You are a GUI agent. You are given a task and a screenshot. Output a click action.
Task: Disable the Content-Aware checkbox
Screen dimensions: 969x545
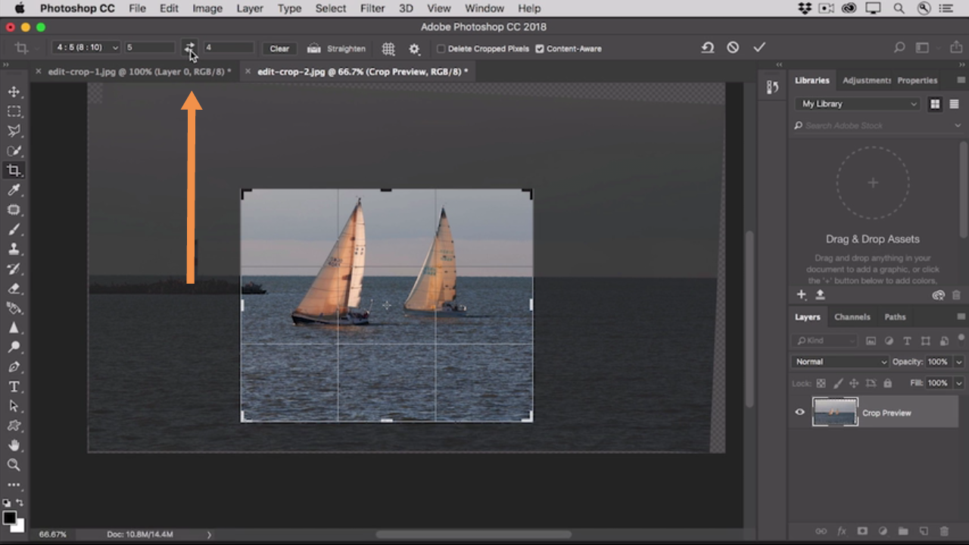tap(540, 48)
